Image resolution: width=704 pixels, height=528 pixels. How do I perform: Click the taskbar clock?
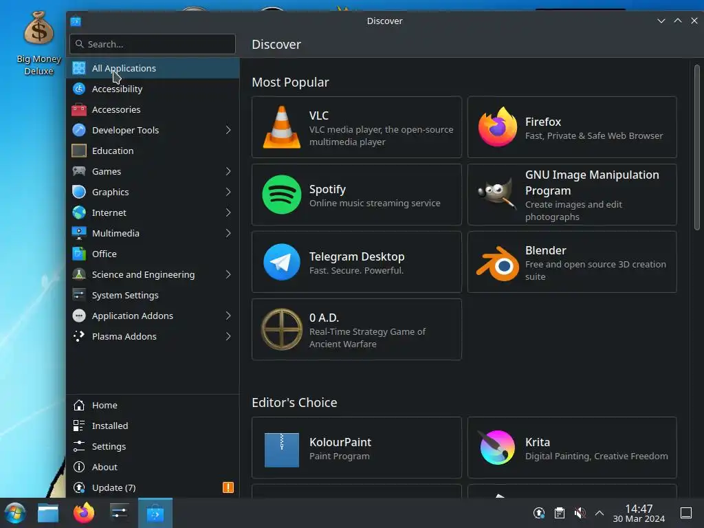tap(639, 513)
